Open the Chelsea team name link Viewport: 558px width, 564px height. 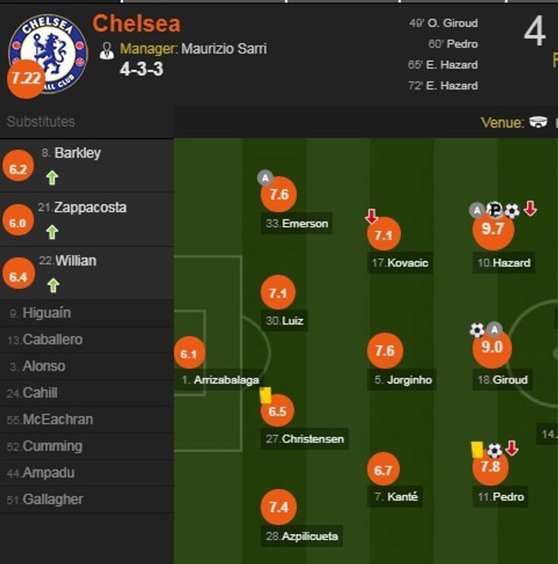coord(137,24)
